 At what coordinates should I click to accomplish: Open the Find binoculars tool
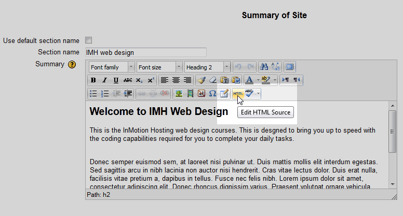click(264, 67)
